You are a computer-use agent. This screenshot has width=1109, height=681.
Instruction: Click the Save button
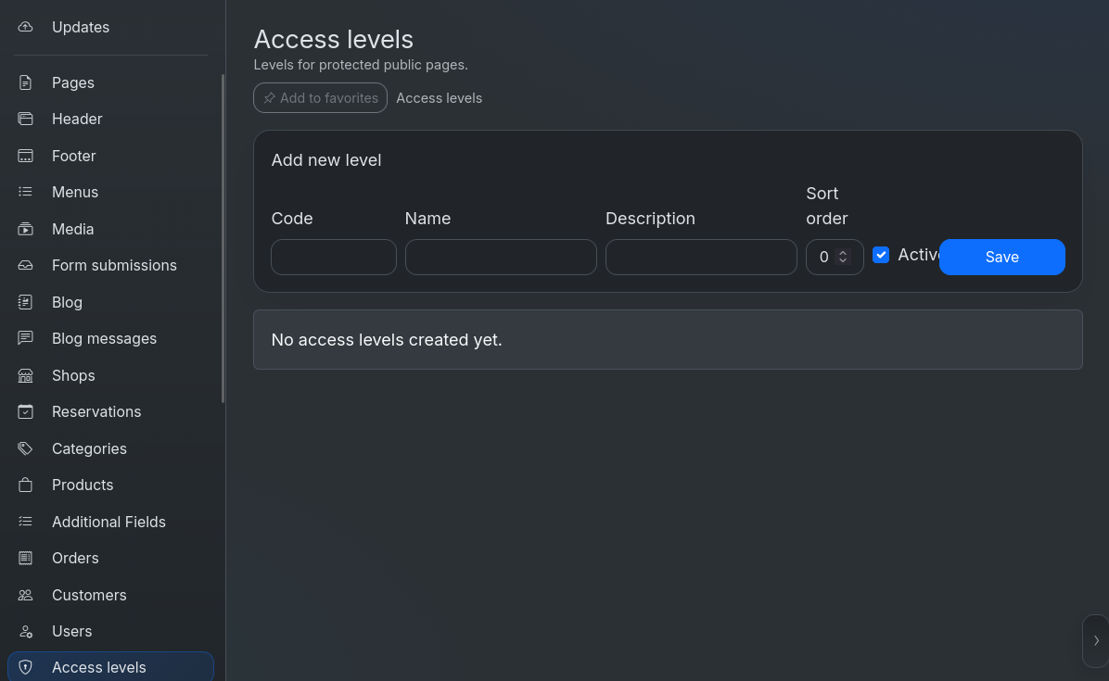click(x=1001, y=258)
